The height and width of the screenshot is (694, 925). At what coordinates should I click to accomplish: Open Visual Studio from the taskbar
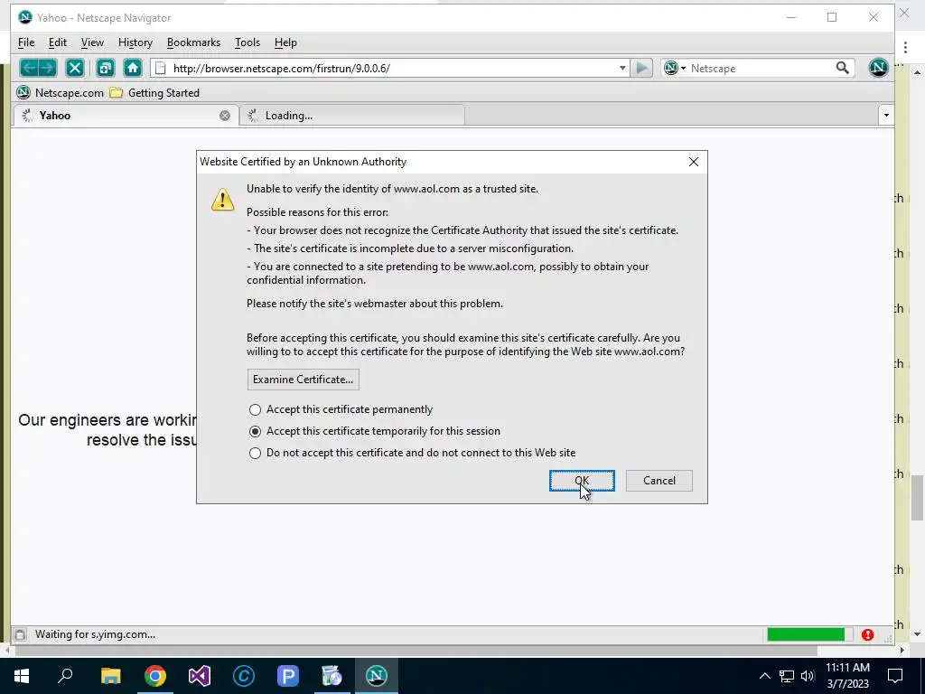[200, 676]
